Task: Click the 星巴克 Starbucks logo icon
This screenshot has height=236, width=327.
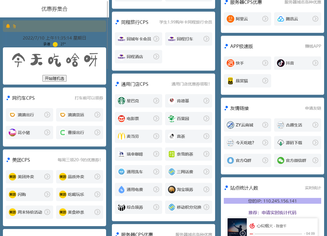Action: click(x=121, y=101)
